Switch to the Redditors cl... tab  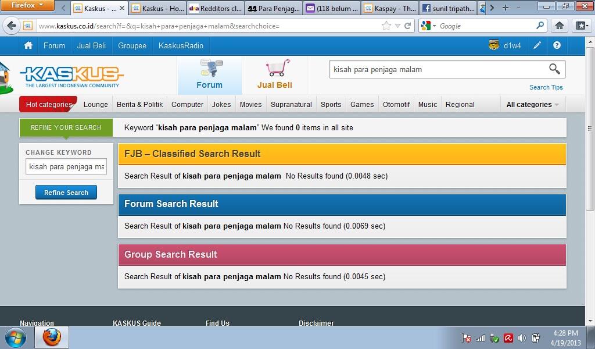pos(216,8)
